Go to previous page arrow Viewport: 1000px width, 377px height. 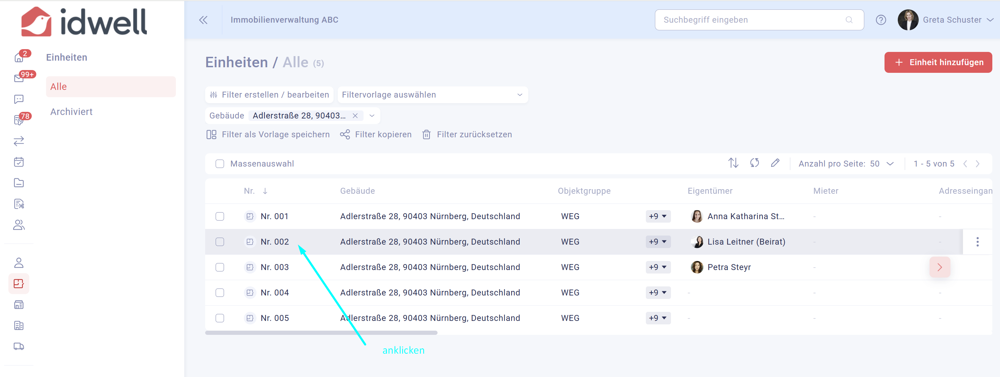click(965, 163)
